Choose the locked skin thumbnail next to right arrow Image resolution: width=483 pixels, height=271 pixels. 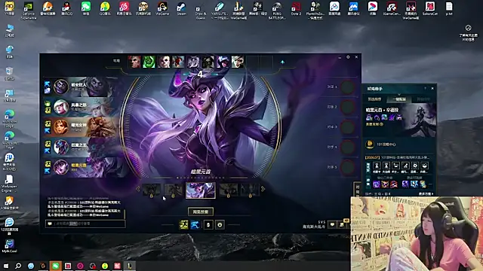[250, 190]
